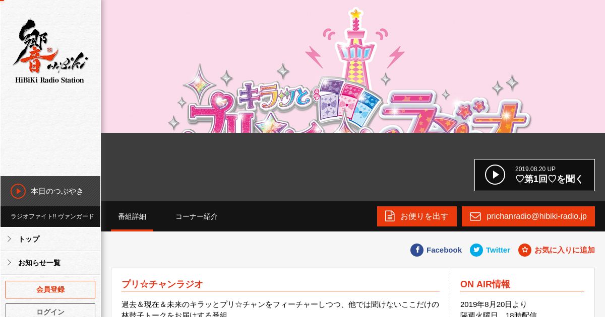Click the HiBiKi Radio Station logo
The height and width of the screenshot is (317, 605).
(x=50, y=51)
